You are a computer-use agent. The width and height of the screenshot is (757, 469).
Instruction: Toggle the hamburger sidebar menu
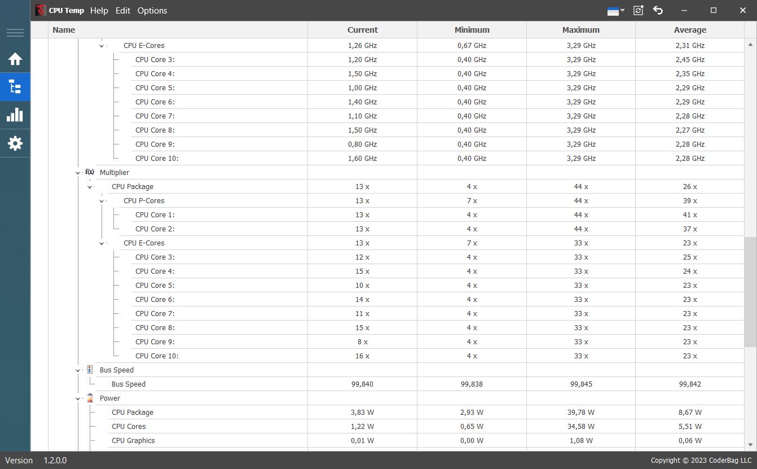pos(15,33)
